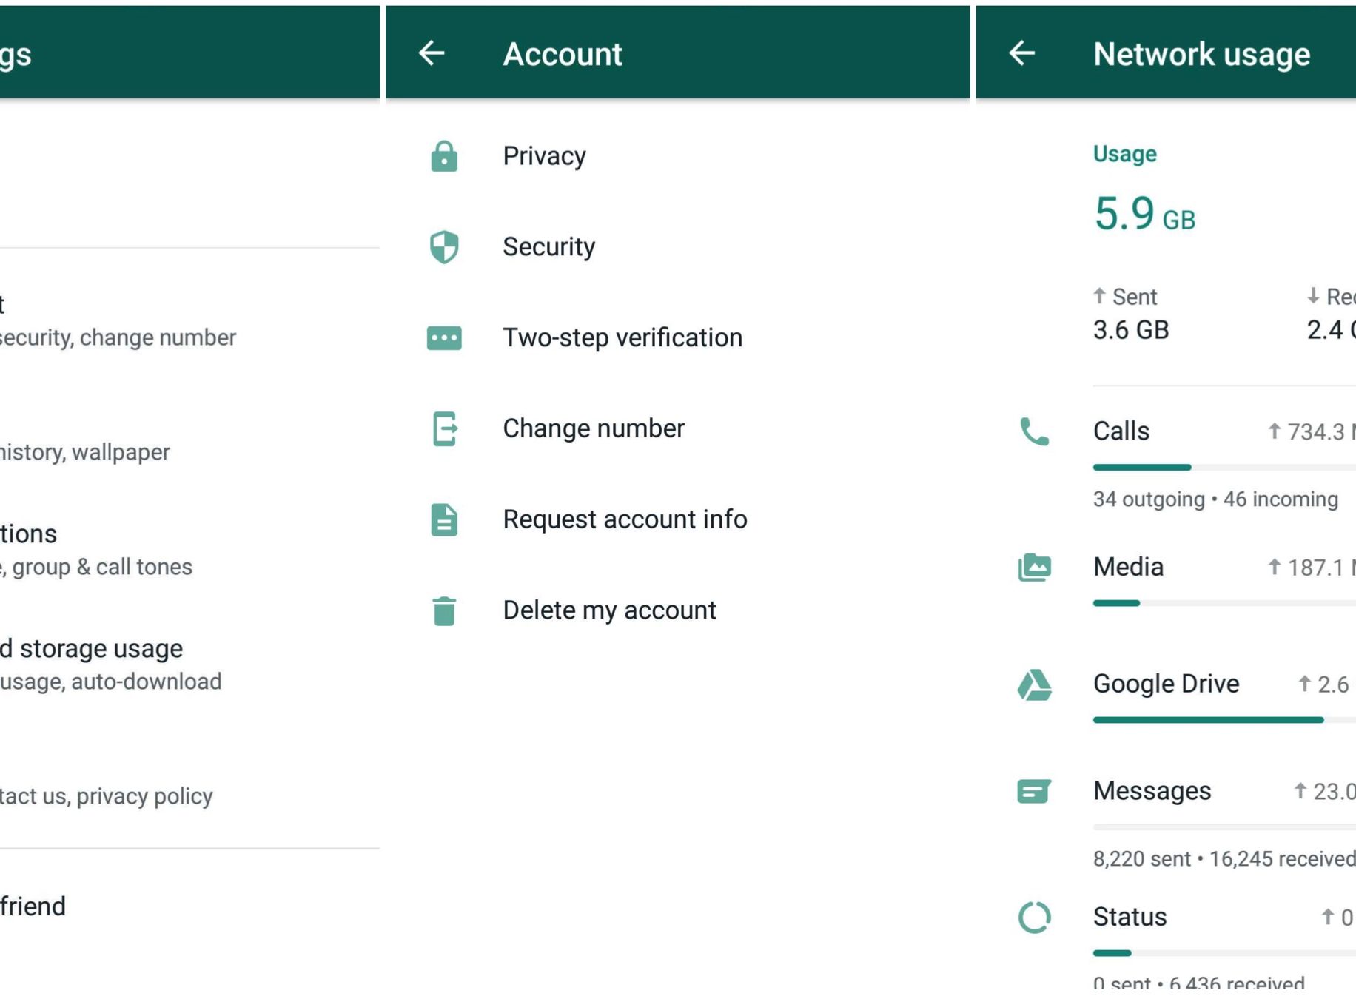Click the Status circle icon
This screenshot has height=996, width=1356.
click(1034, 918)
